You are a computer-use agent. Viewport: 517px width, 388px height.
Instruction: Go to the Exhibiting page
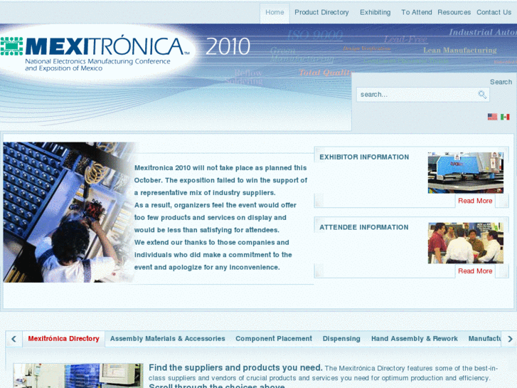[375, 13]
